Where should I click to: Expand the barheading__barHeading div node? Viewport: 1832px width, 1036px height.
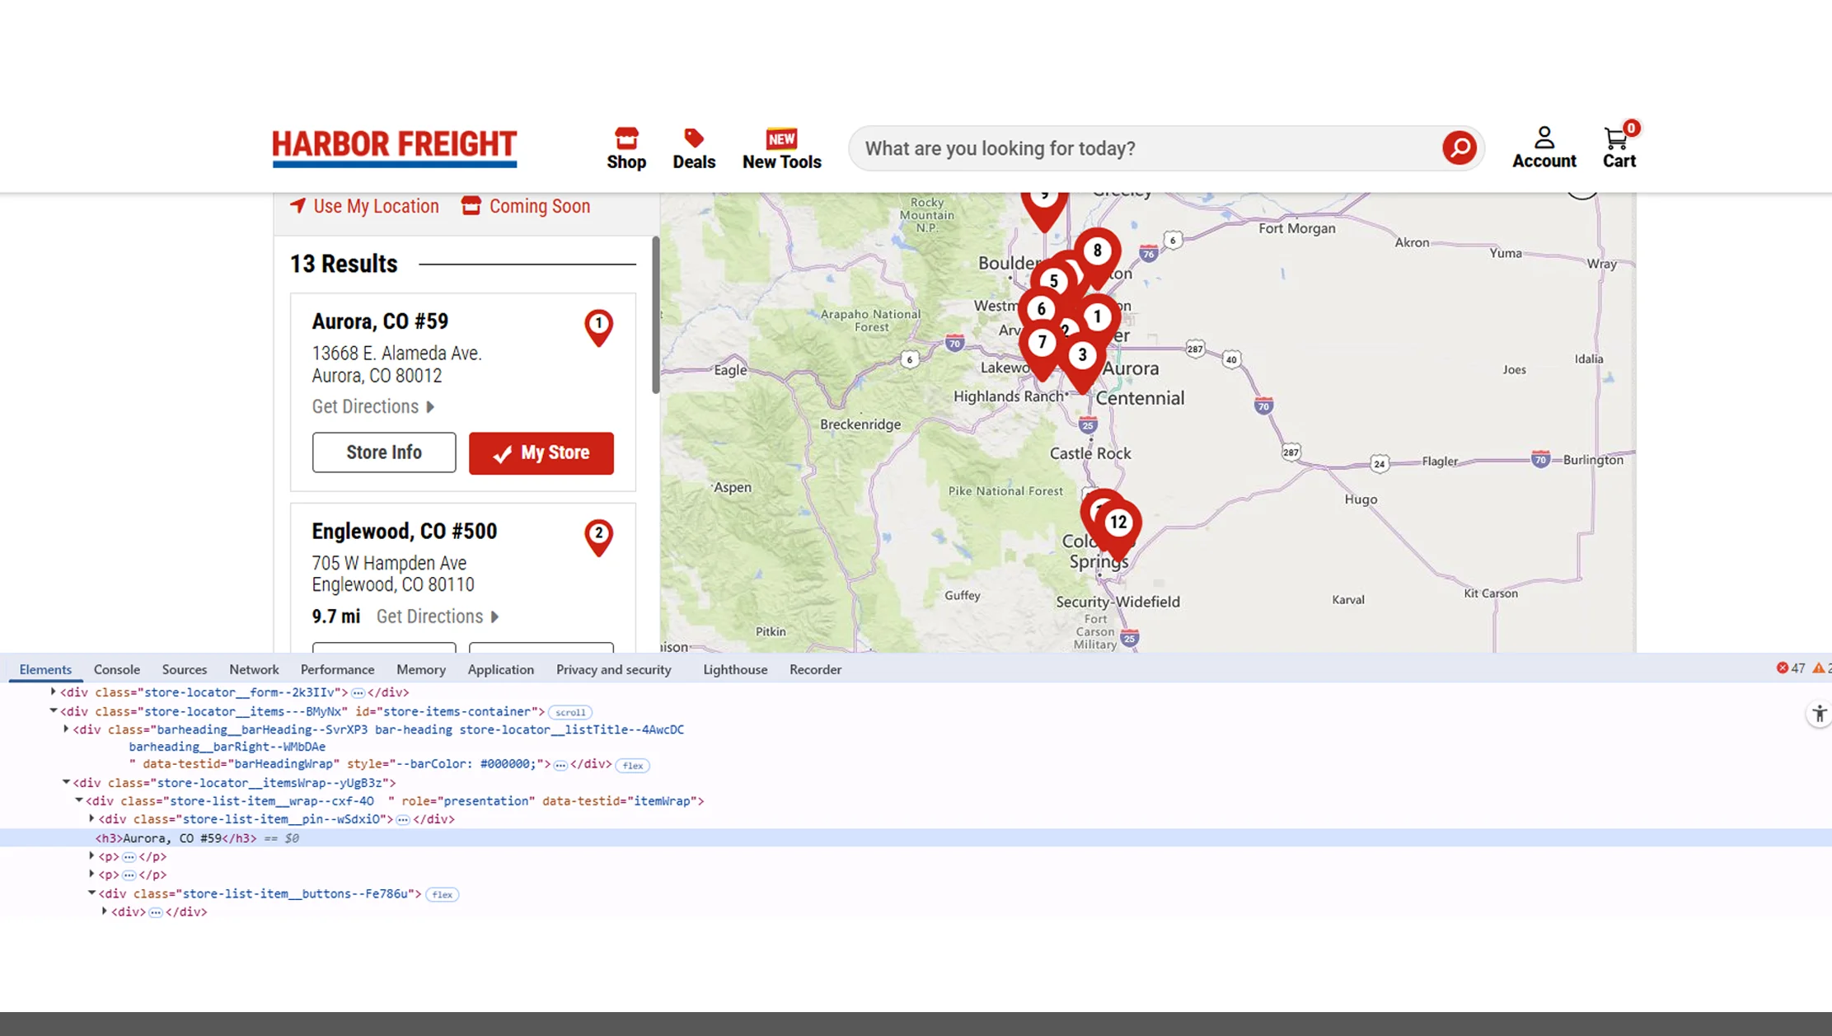point(67,729)
